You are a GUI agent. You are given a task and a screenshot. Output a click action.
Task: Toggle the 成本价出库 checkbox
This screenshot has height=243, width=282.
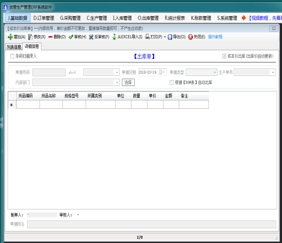(x=224, y=56)
